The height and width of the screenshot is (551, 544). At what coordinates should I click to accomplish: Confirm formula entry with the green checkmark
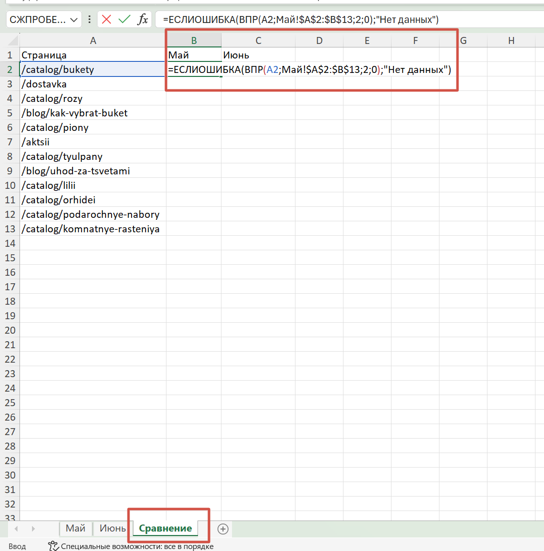(x=124, y=19)
